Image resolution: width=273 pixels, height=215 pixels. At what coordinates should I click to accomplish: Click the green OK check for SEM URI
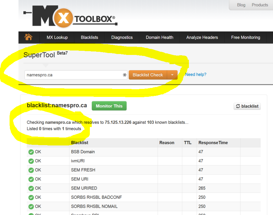click(x=31, y=179)
